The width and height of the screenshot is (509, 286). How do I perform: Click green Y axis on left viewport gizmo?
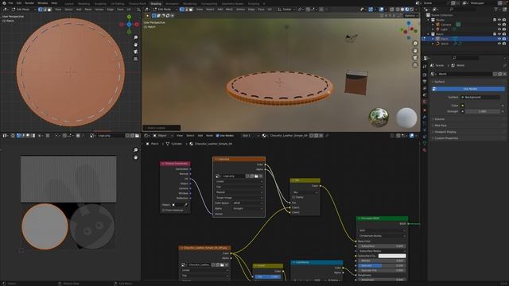pos(129,17)
